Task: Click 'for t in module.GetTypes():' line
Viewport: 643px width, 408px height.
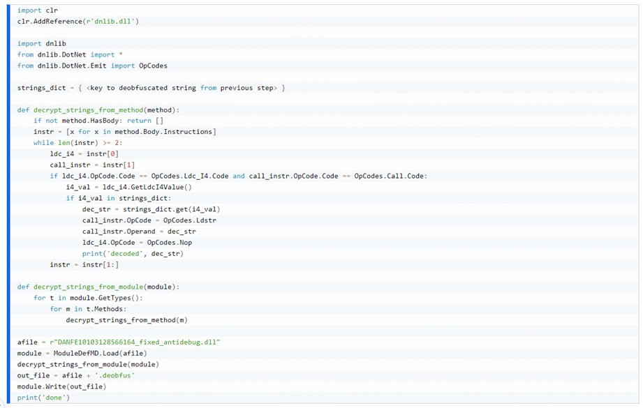Action: (x=88, y=297)
